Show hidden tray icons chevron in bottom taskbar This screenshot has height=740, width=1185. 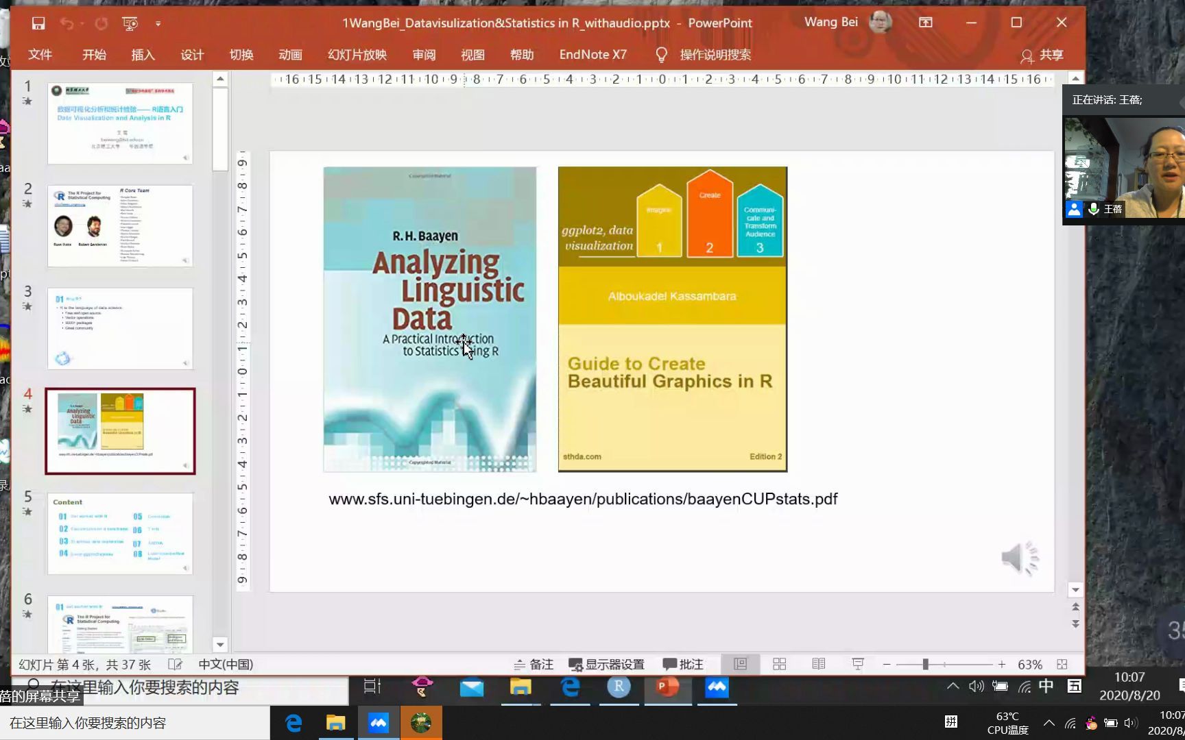coord(1049,723)
